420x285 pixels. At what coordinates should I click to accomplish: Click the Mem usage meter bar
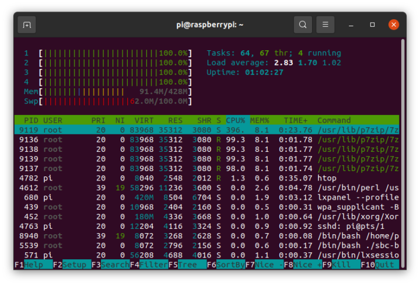[x=116, y=92]
